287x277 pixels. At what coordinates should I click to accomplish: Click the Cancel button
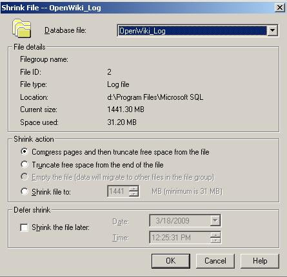coord(215,261)
